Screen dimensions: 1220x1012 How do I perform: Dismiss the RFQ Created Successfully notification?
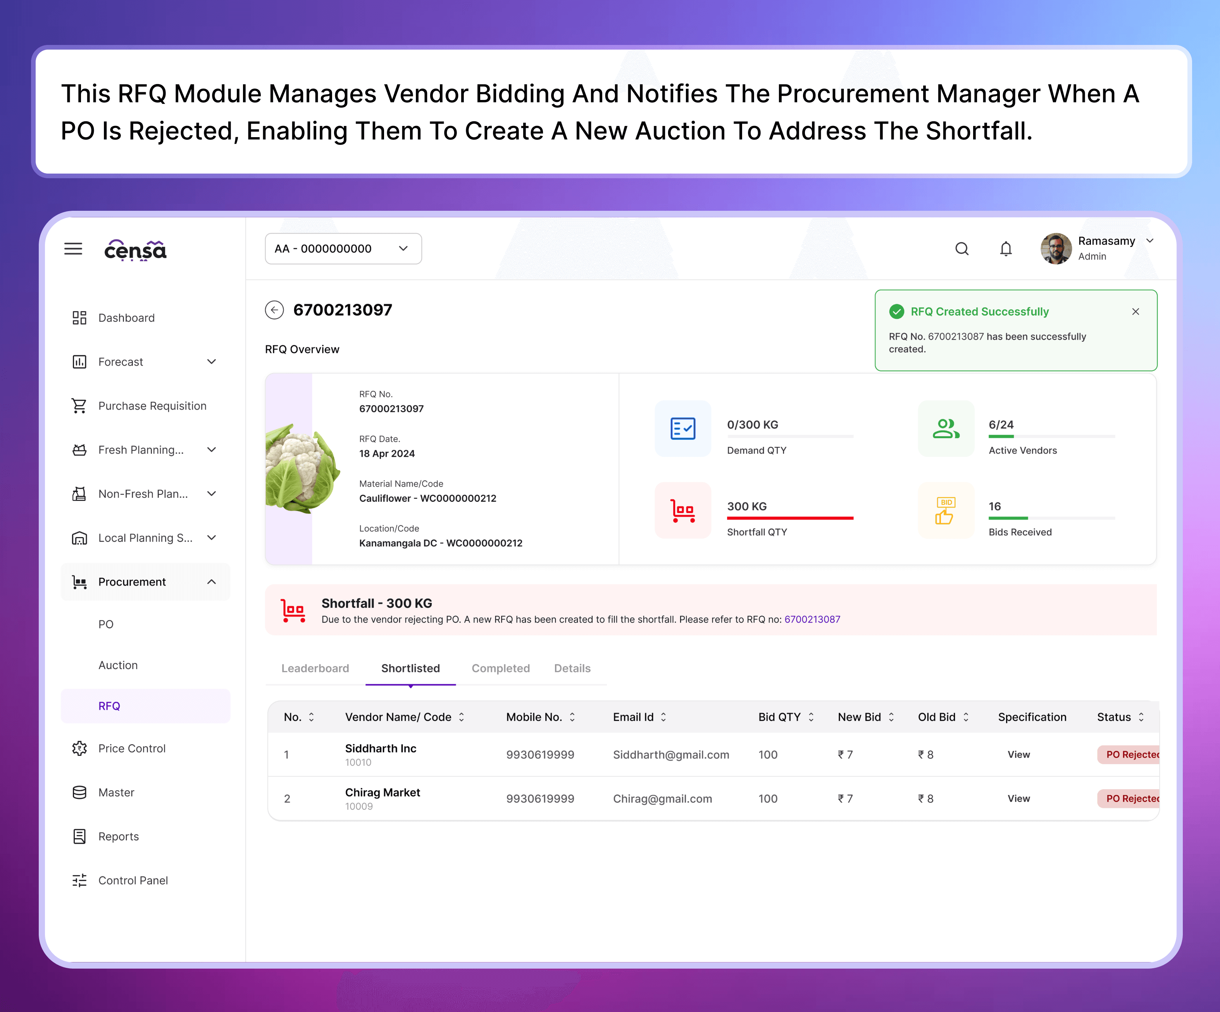tap(1135, 312)
